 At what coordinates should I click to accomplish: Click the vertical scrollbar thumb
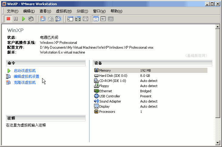(218, 73)
